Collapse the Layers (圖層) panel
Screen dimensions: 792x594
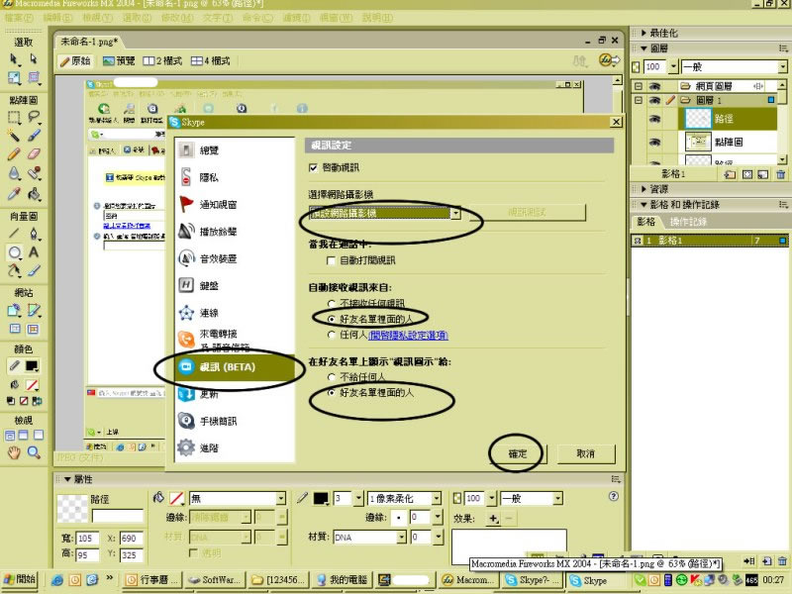point(644,49)
